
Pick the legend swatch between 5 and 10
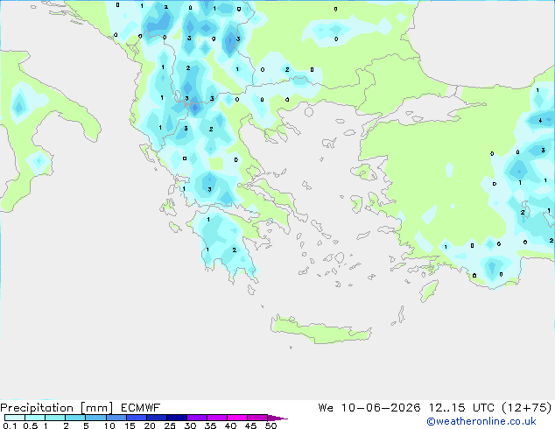[95, 418]
